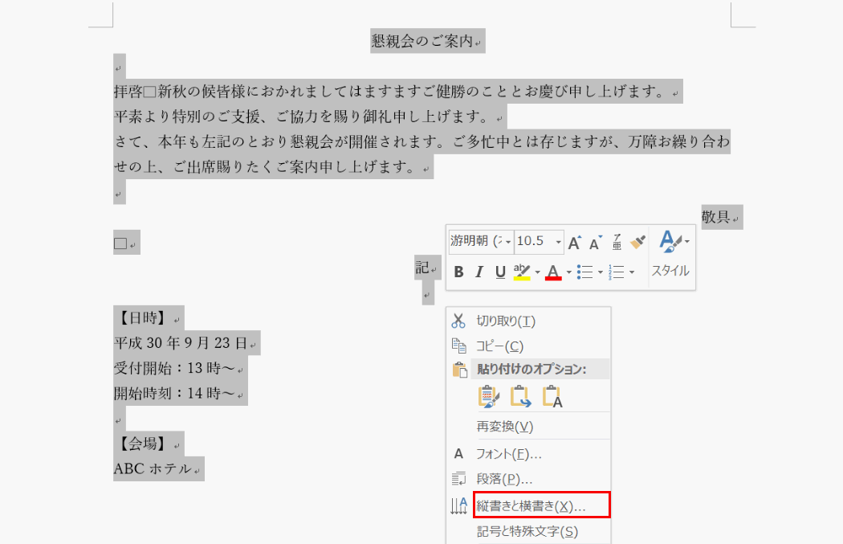Select the Format Painter icon
The width and height of the screenshot is (843, 544).
636,242
